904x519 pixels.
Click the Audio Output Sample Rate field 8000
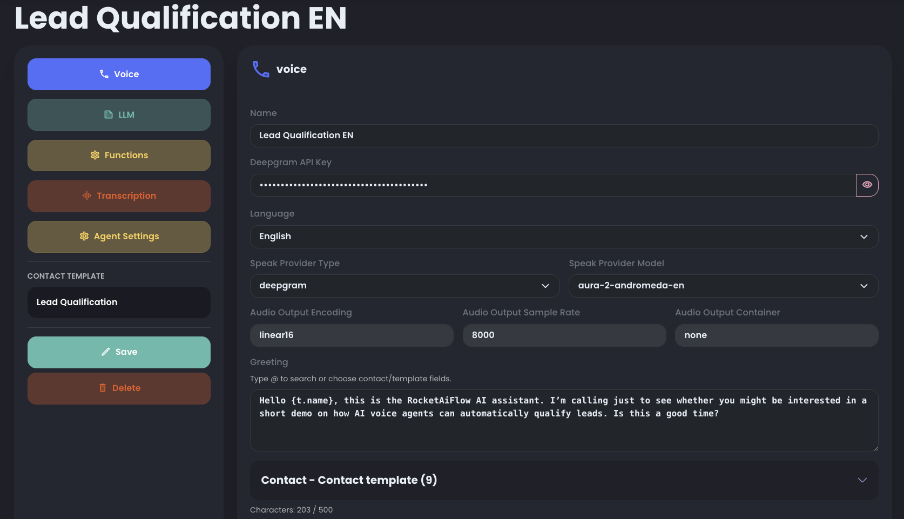pos(564,335)
